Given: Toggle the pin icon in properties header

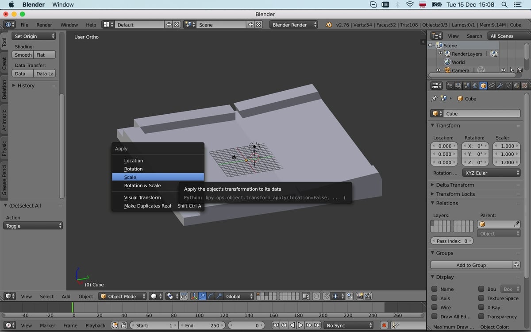Looking at the screenshot, I should point(434,98).
